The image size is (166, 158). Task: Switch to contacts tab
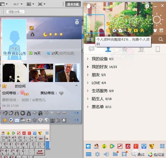click(x=108, y=49)
